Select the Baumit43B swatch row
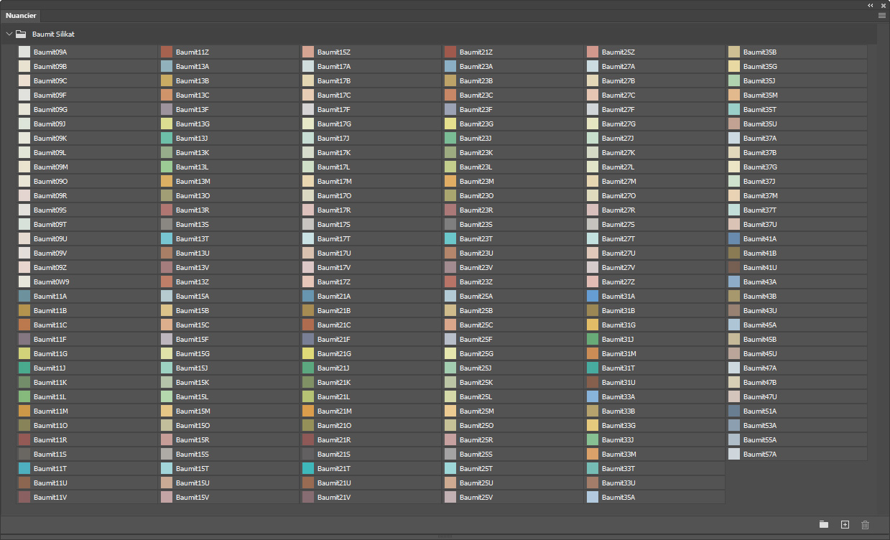The image size is (890, 540). point(797,296)
